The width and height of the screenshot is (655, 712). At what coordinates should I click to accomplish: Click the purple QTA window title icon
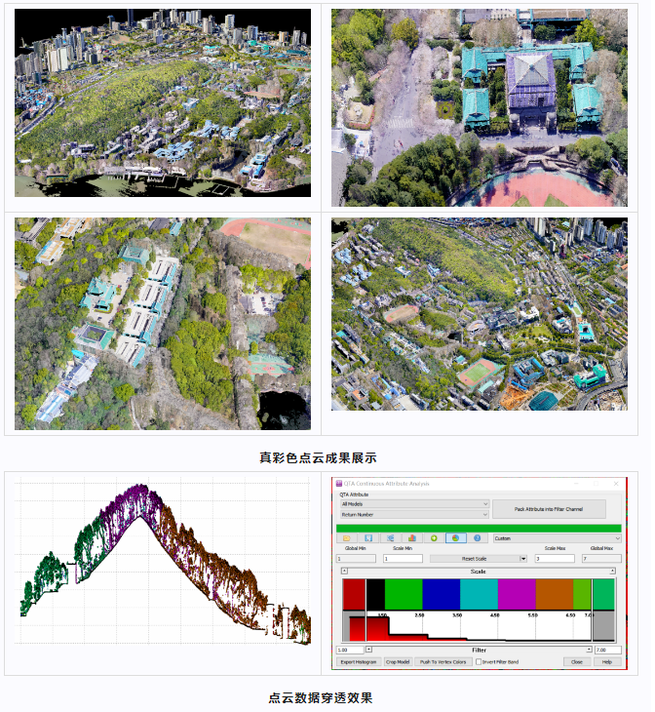click(x=338, y=484)
